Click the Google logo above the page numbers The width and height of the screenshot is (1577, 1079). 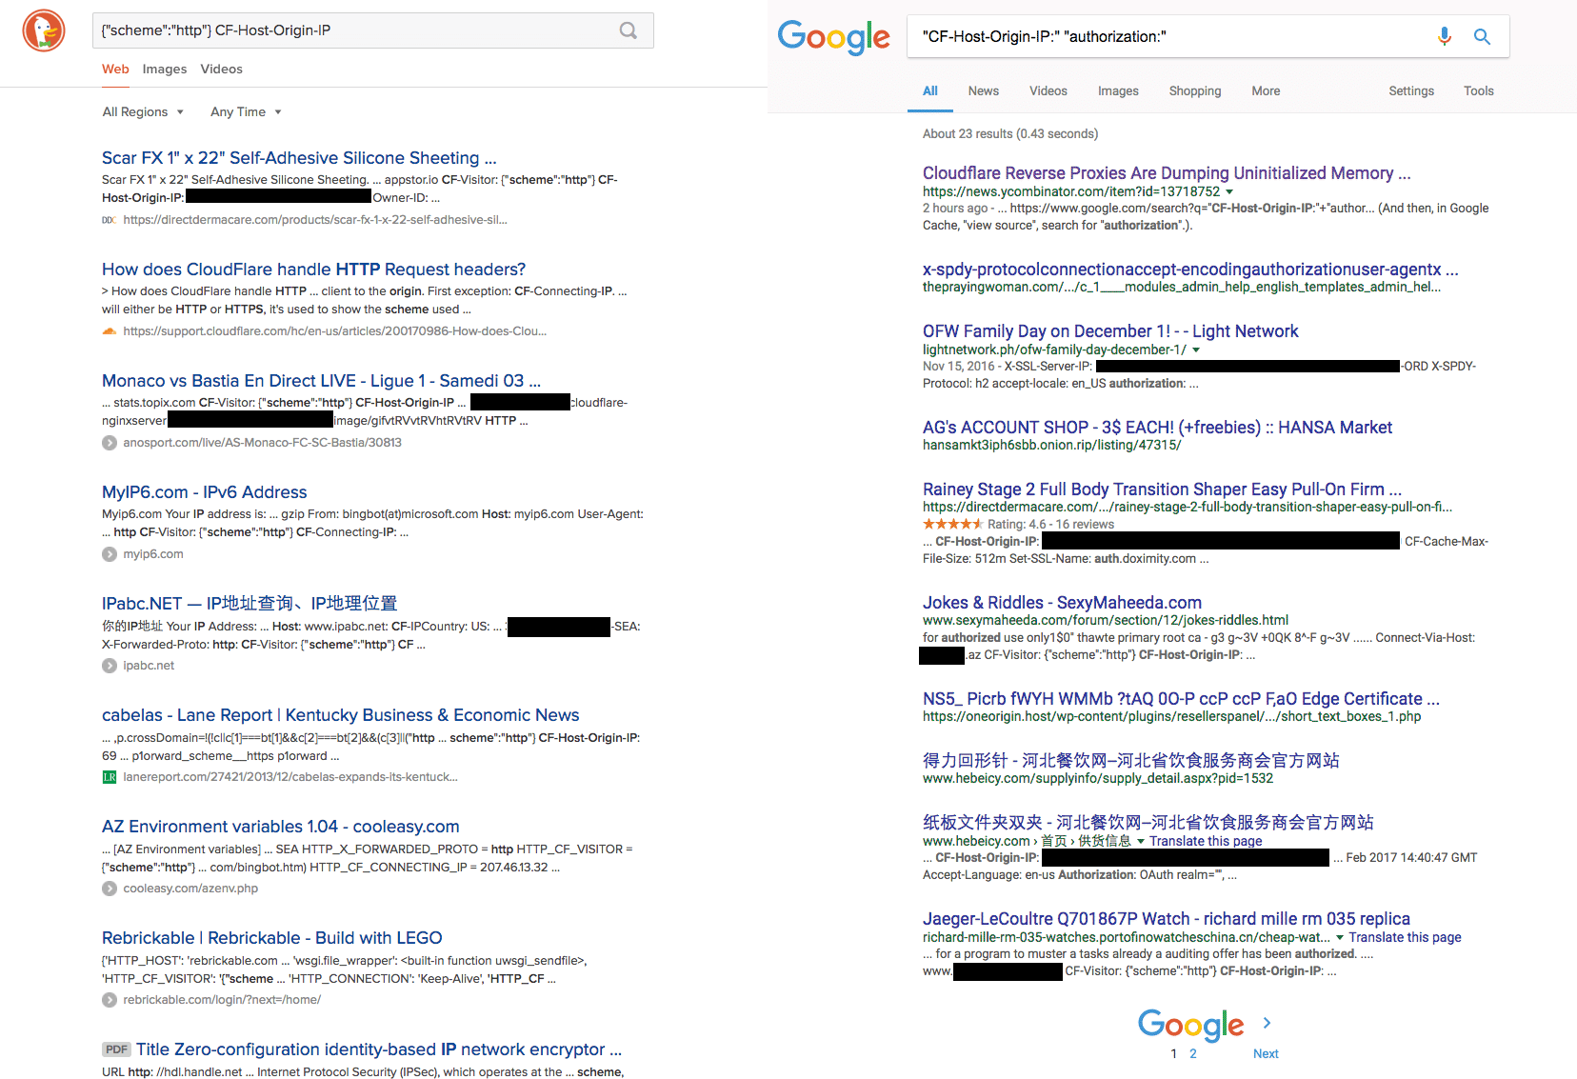(x=1191, y=1025)
